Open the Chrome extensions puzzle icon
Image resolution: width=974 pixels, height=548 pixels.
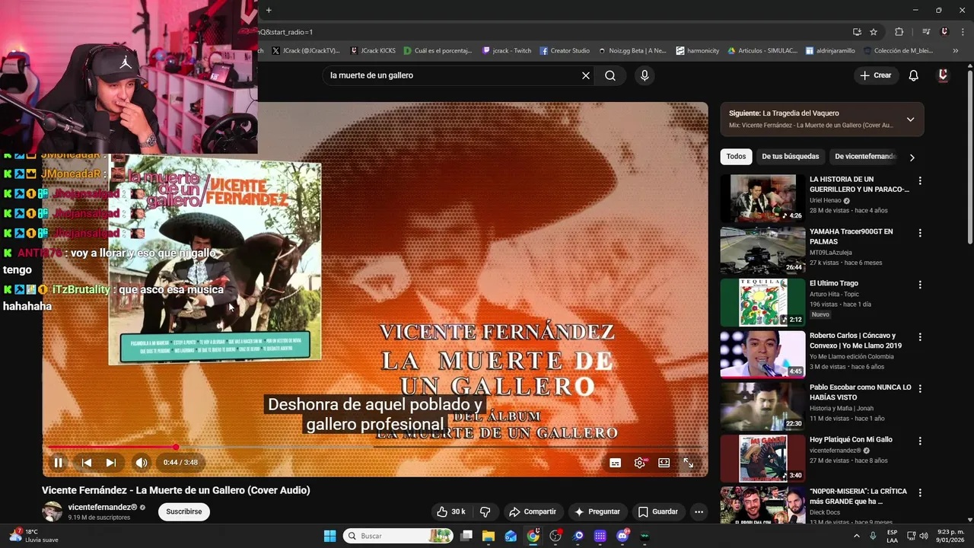click(899, 32)
